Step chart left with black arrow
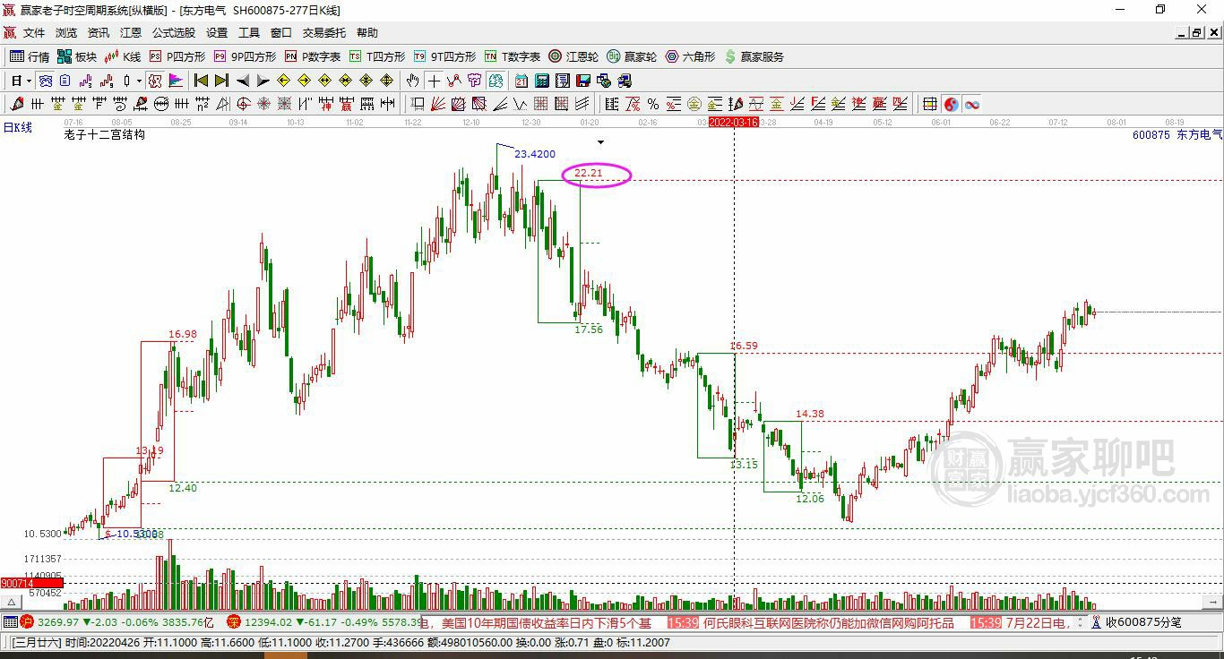 (x=242, y=81)
